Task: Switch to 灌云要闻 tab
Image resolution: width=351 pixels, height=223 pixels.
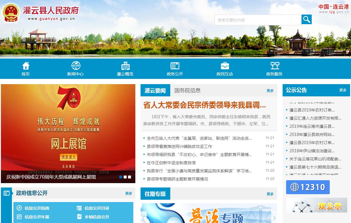Action: pyautogui.click(x=155, y=90)
